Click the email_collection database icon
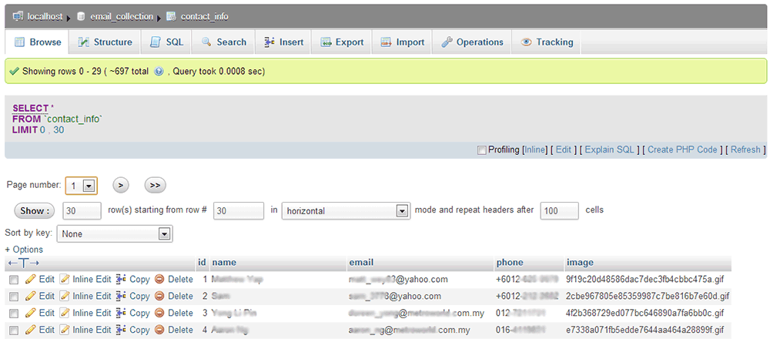 coord(81,16)
